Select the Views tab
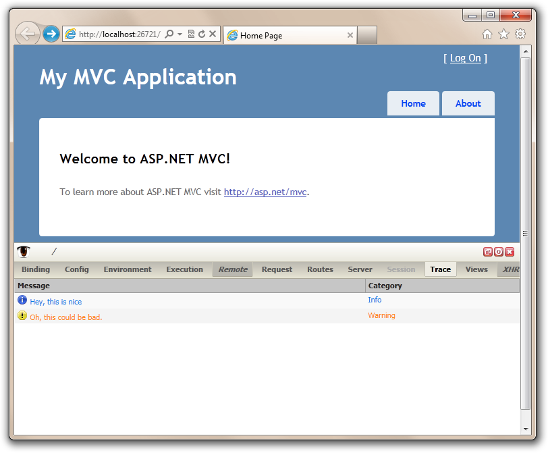Image resolution: width=548 pixels, height=453 pixels. [x=476, y=269]
